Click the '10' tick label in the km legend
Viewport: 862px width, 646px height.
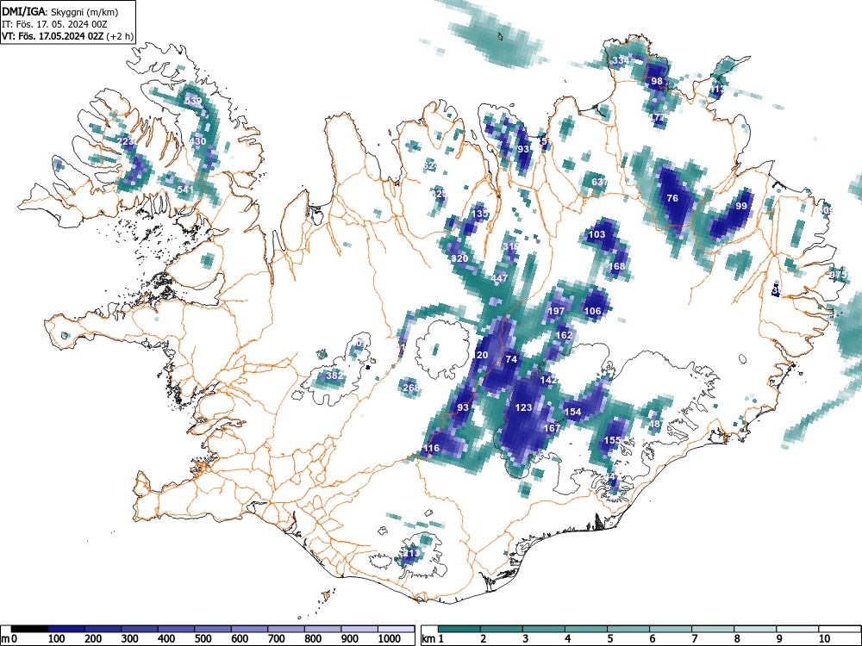click(x=824, y=639)
